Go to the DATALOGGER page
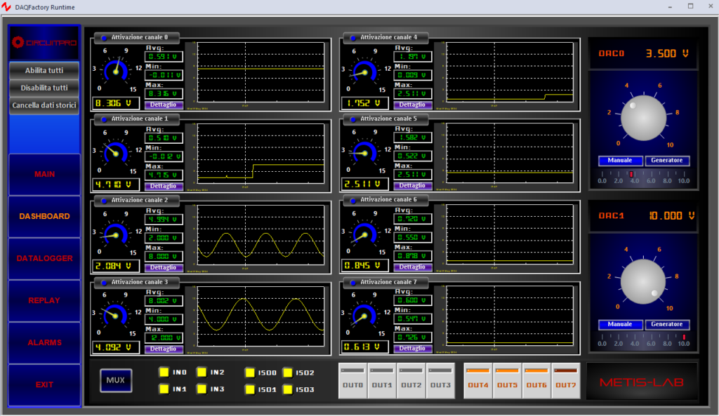 44,258
